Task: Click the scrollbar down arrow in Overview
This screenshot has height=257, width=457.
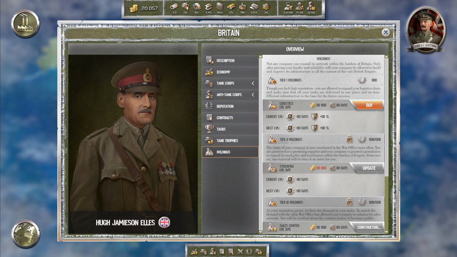Action: [x=386, y=231]
